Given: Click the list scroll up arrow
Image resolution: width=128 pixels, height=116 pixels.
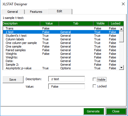Looking at the screenshot, I should click(x=121, y=29).
